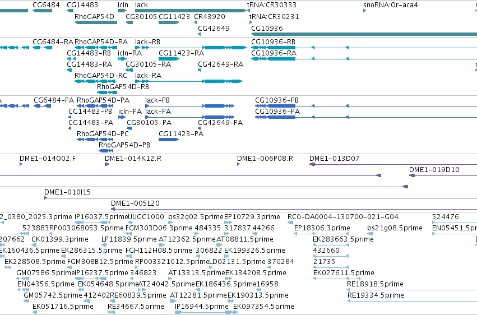
Task: Select EST RE18918.5prime
Action: [376, 284]
